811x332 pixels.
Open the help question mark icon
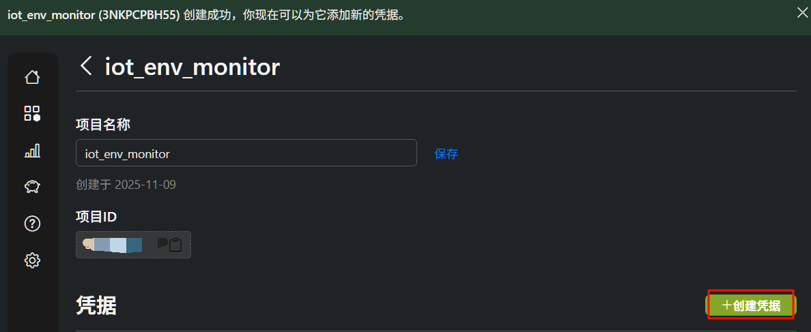click(32, 223)
